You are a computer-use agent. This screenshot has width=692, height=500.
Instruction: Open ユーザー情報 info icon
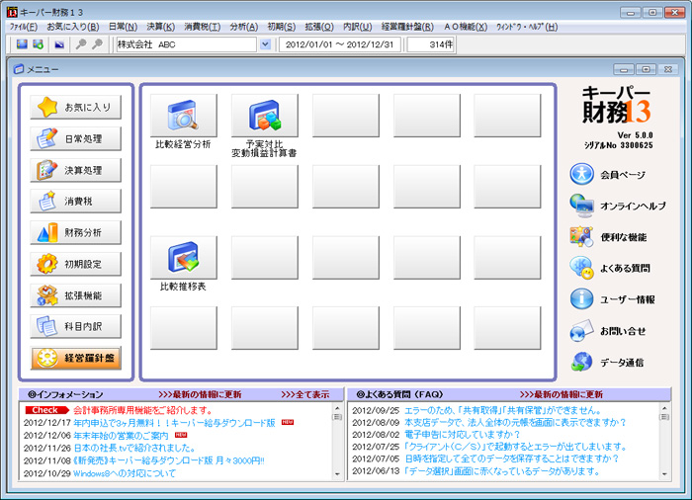point(581,299)
